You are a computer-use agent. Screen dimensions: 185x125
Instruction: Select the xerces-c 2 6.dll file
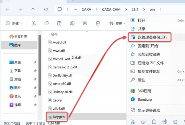[63, 67]
